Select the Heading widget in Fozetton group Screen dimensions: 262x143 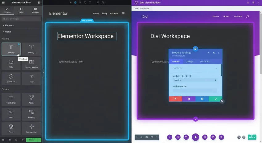coord(31,114)
